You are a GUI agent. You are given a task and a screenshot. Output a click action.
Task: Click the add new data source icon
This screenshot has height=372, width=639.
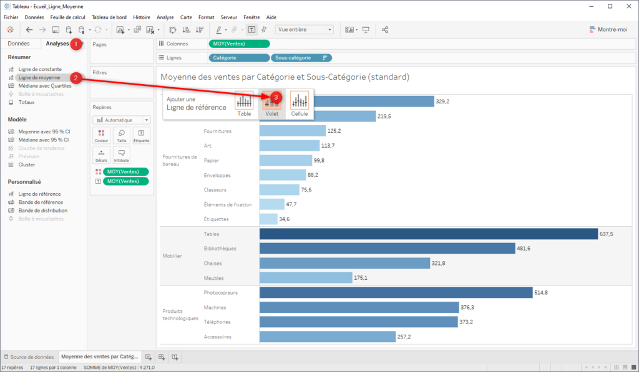69,30
